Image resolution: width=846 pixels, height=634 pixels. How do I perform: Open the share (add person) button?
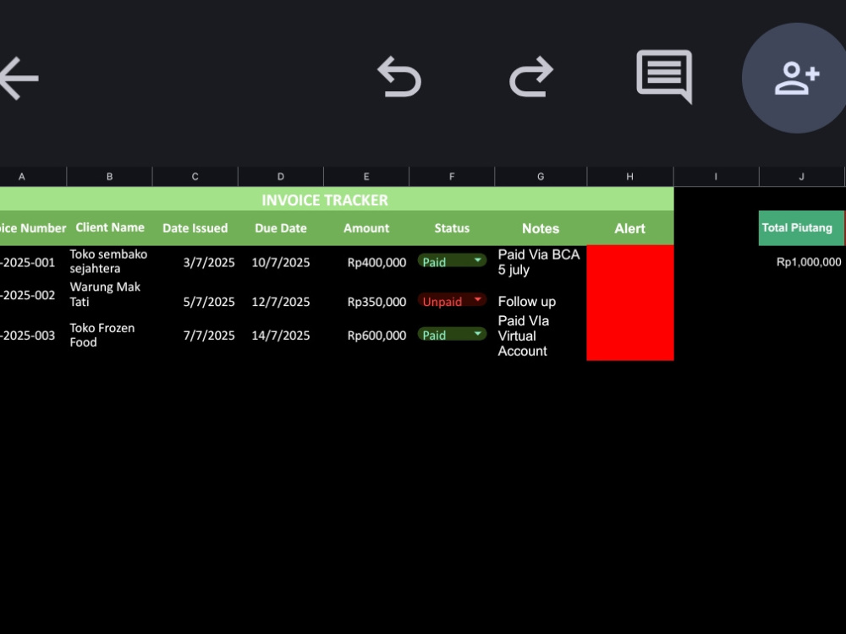coord(797,78)
